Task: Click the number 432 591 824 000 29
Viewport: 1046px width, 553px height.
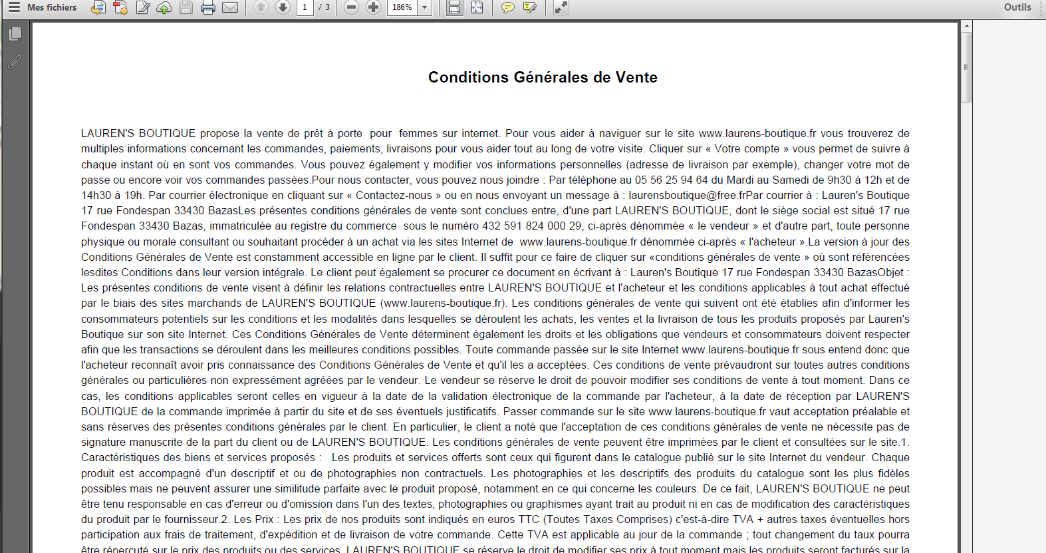Action: coord(532,226)
